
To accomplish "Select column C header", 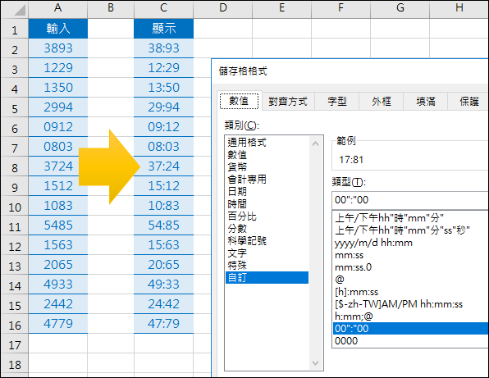I will 163,8.
